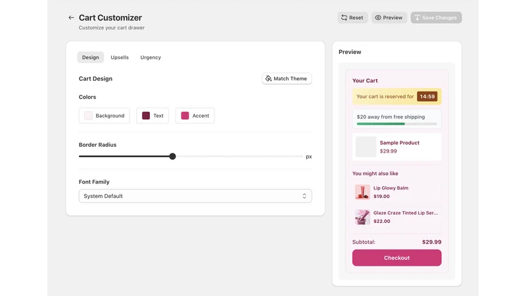The height and width of the screenshot is (296, 526).
Task: Click the '$22.00' price text
Action: pos(382,221)
